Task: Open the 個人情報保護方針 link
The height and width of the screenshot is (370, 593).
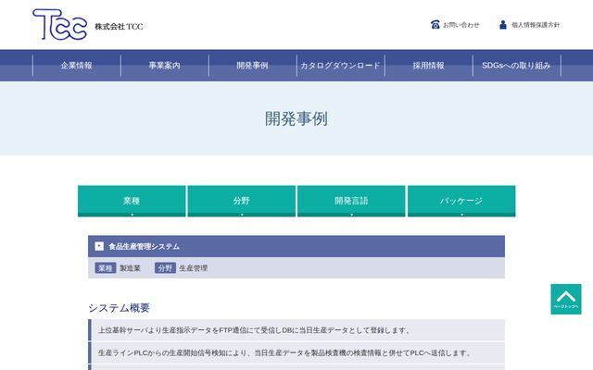Action: pos(536,25)
